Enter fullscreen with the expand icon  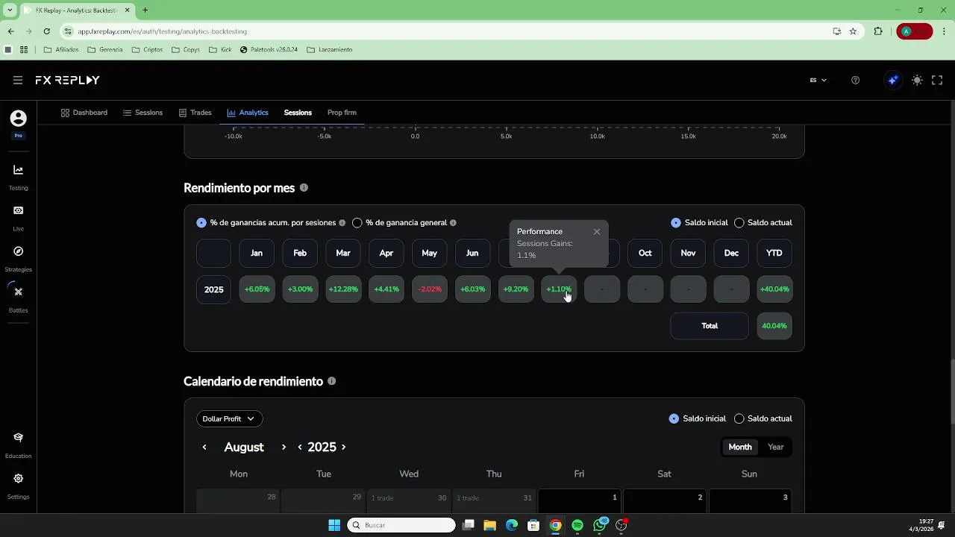point(937,80)
